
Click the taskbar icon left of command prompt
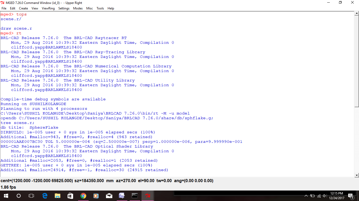point(122,196)
